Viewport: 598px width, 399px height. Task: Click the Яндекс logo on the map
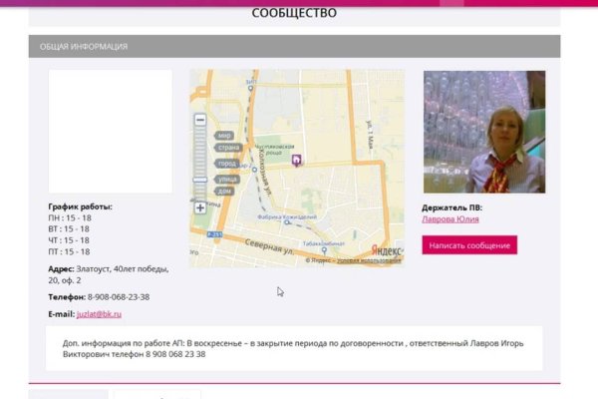(387, 250)
